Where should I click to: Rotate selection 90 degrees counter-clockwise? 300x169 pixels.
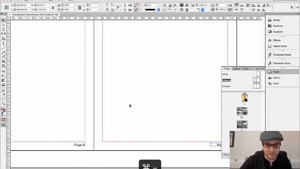pos(112,5)
